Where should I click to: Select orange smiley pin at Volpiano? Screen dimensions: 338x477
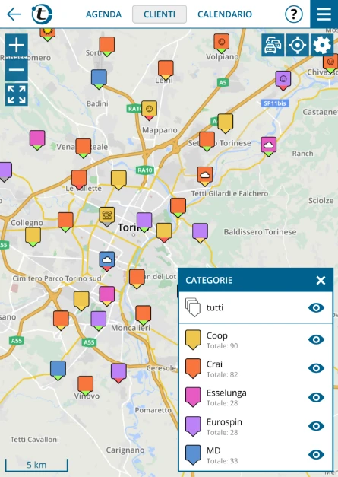pos(221,43)
